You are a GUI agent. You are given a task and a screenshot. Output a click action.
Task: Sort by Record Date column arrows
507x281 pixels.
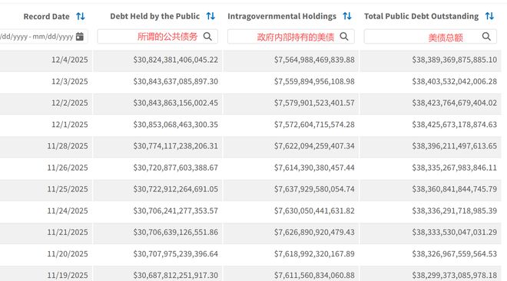81,16
